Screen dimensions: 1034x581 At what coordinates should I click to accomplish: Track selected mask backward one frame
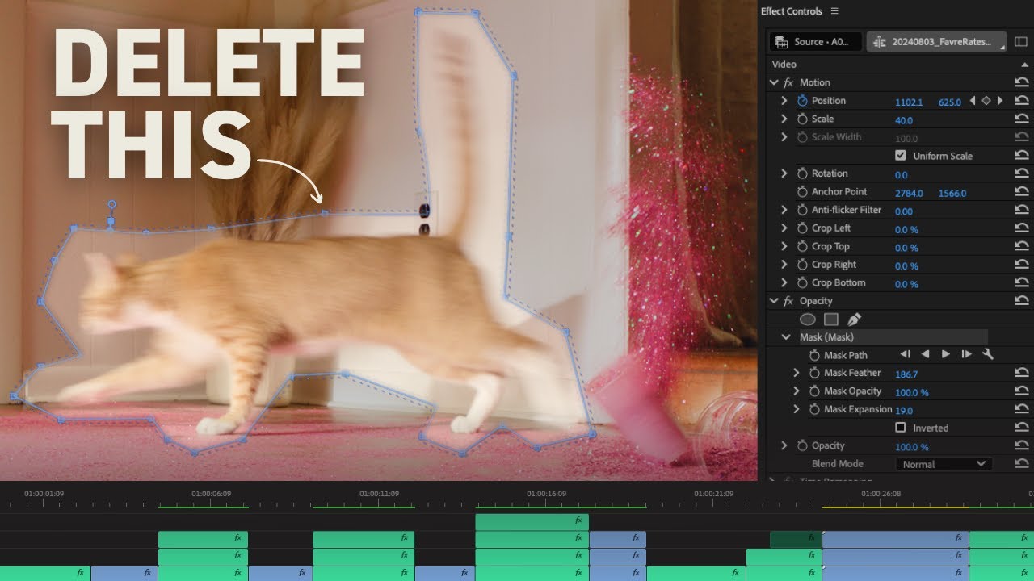click(905, 354)
